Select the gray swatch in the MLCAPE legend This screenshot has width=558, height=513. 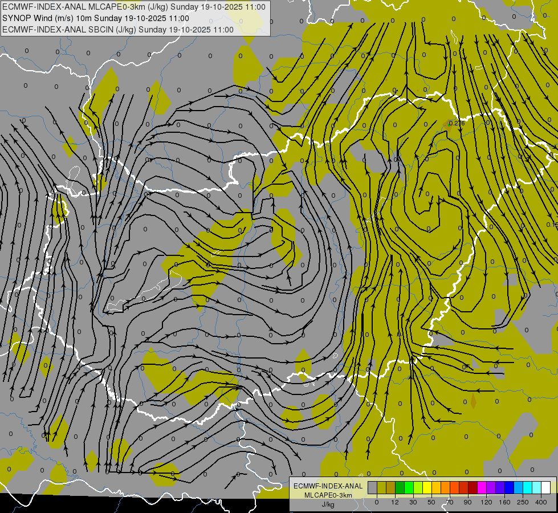373,487
